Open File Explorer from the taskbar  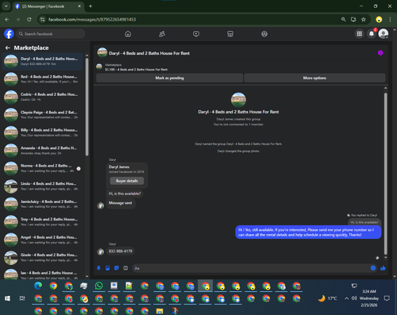coord(160,311)
